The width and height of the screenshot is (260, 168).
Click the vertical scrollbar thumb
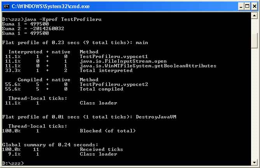[254, 40]
